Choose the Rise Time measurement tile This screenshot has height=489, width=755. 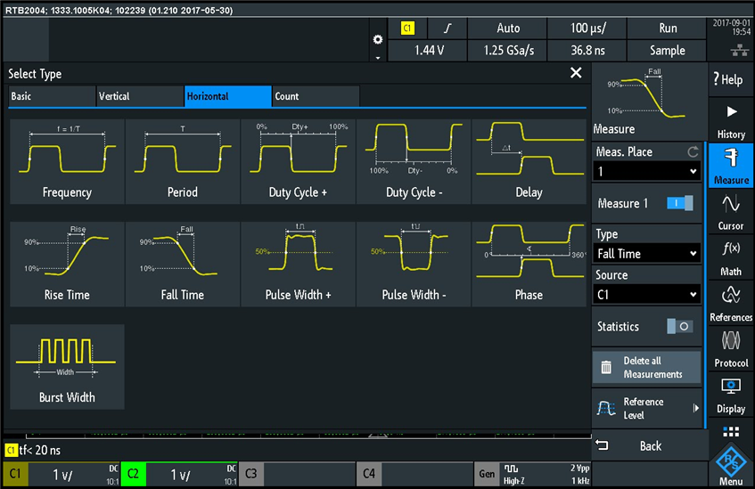(67, 264)
